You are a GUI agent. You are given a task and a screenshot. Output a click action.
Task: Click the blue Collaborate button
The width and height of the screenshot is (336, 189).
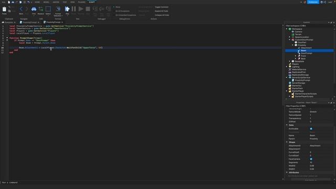[313, 2]
